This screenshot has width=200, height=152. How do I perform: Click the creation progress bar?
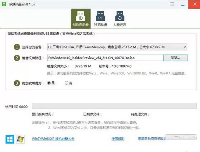pyautogui.click(x=114, y=106)
